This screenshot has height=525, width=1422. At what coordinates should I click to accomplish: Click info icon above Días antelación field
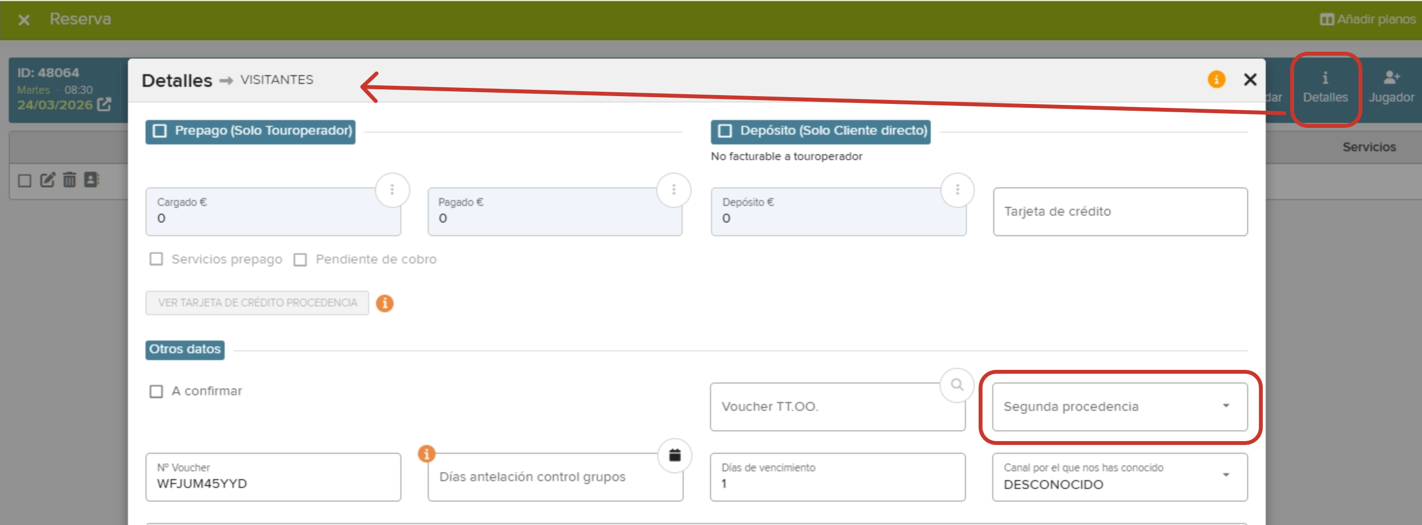point(426,454)
